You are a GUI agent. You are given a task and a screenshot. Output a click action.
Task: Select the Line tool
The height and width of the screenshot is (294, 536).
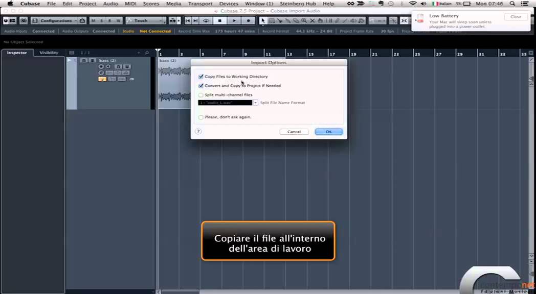point(345,21)
